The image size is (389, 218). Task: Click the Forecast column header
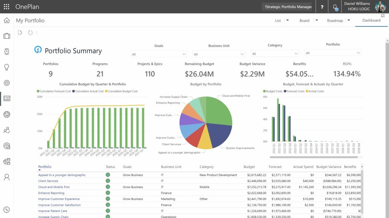(275, 167)
